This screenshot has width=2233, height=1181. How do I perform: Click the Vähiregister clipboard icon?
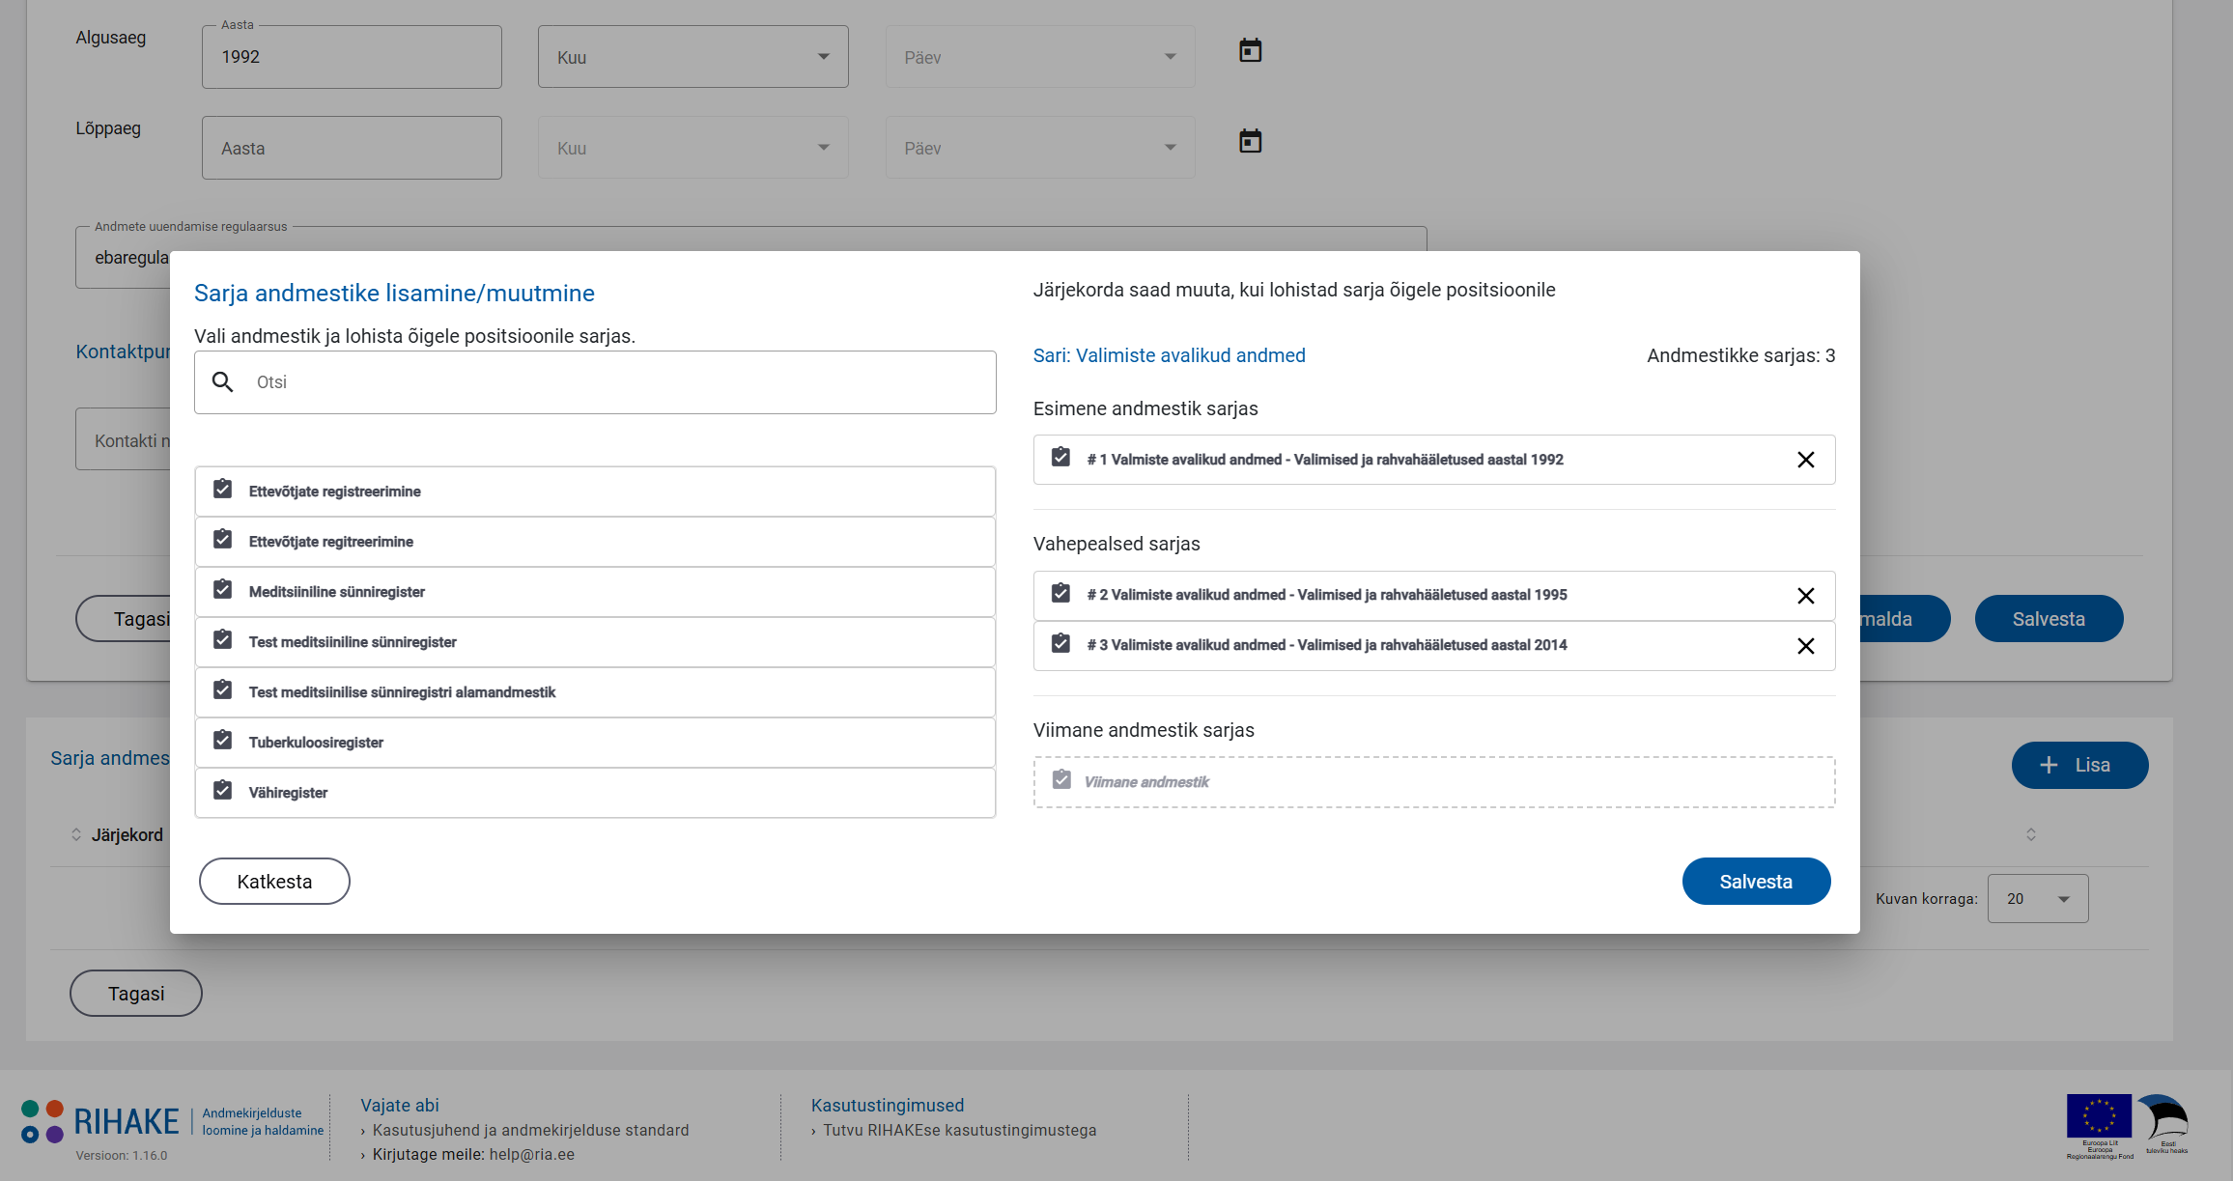click(x=223, y=791)
